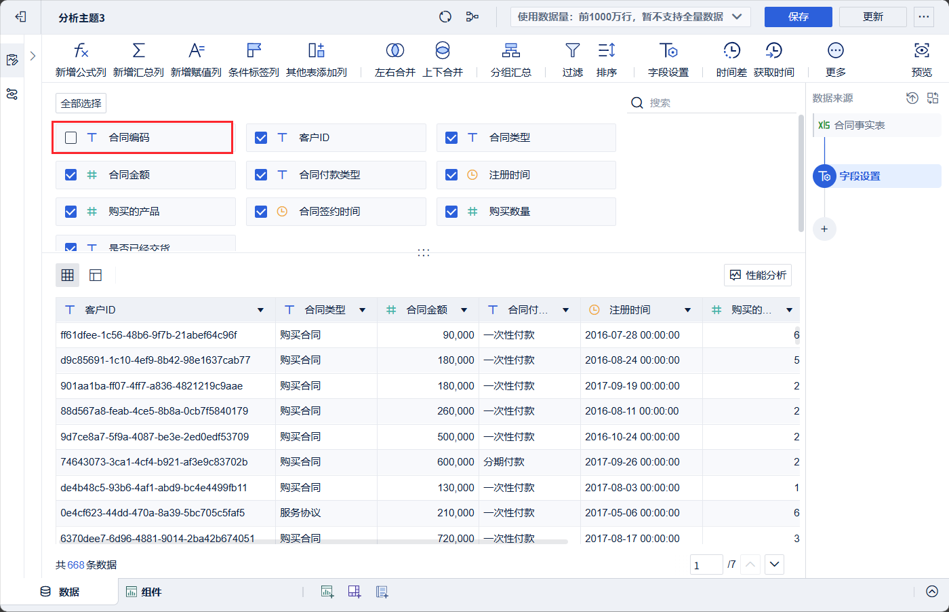The height and width of the screenshot is (612, 949).
Task: Switch to the 组件 tab
Action: (x=144, y=592)
